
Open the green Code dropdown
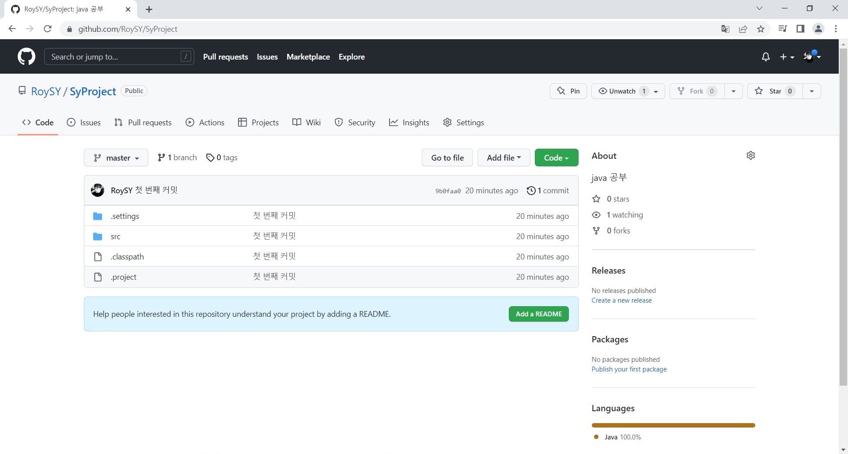pos(556,158)
